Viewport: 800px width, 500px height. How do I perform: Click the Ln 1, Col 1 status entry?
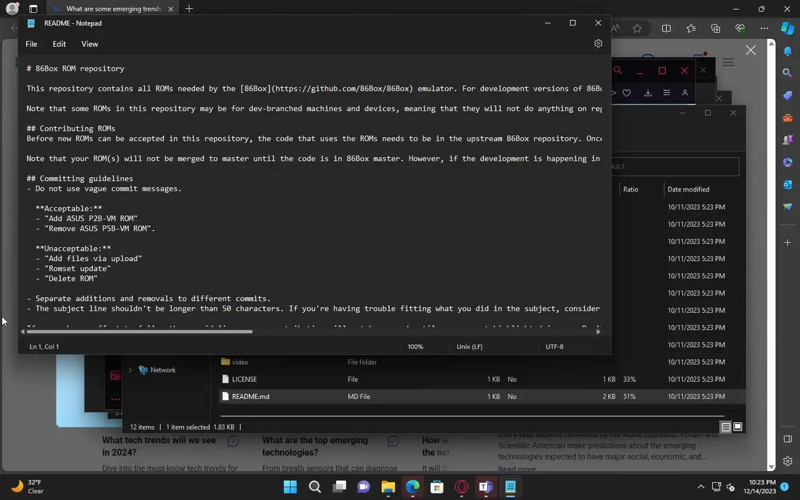[44, 347]
